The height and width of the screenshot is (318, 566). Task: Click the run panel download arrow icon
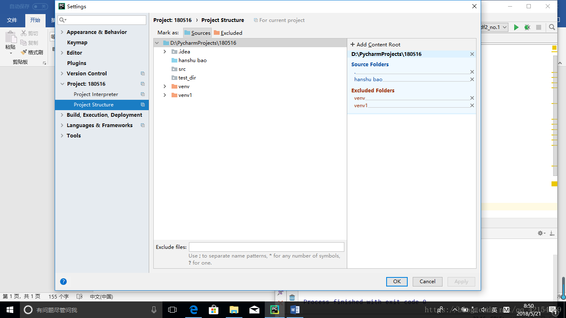click(552, 234)
